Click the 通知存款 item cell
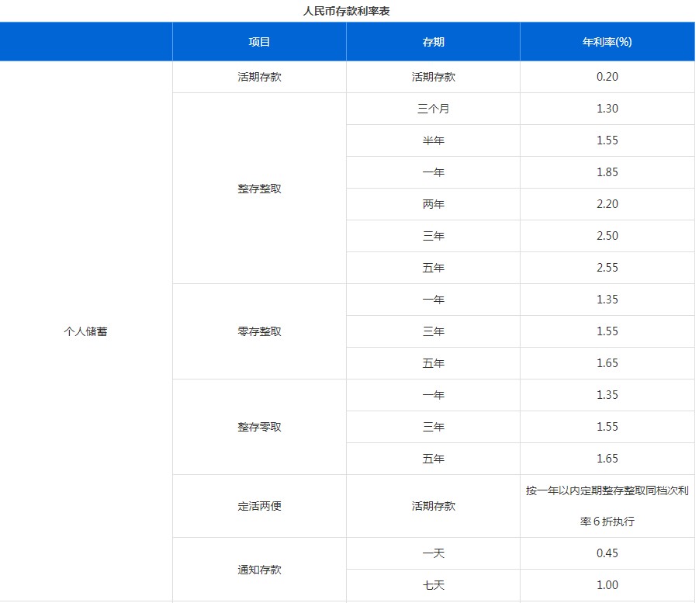Image resolution: width=699 pixels, height=603 pixels. tap(259, 570)
